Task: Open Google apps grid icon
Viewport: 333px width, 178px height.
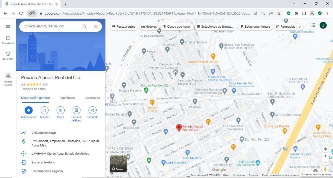Action: coord(313,25)
